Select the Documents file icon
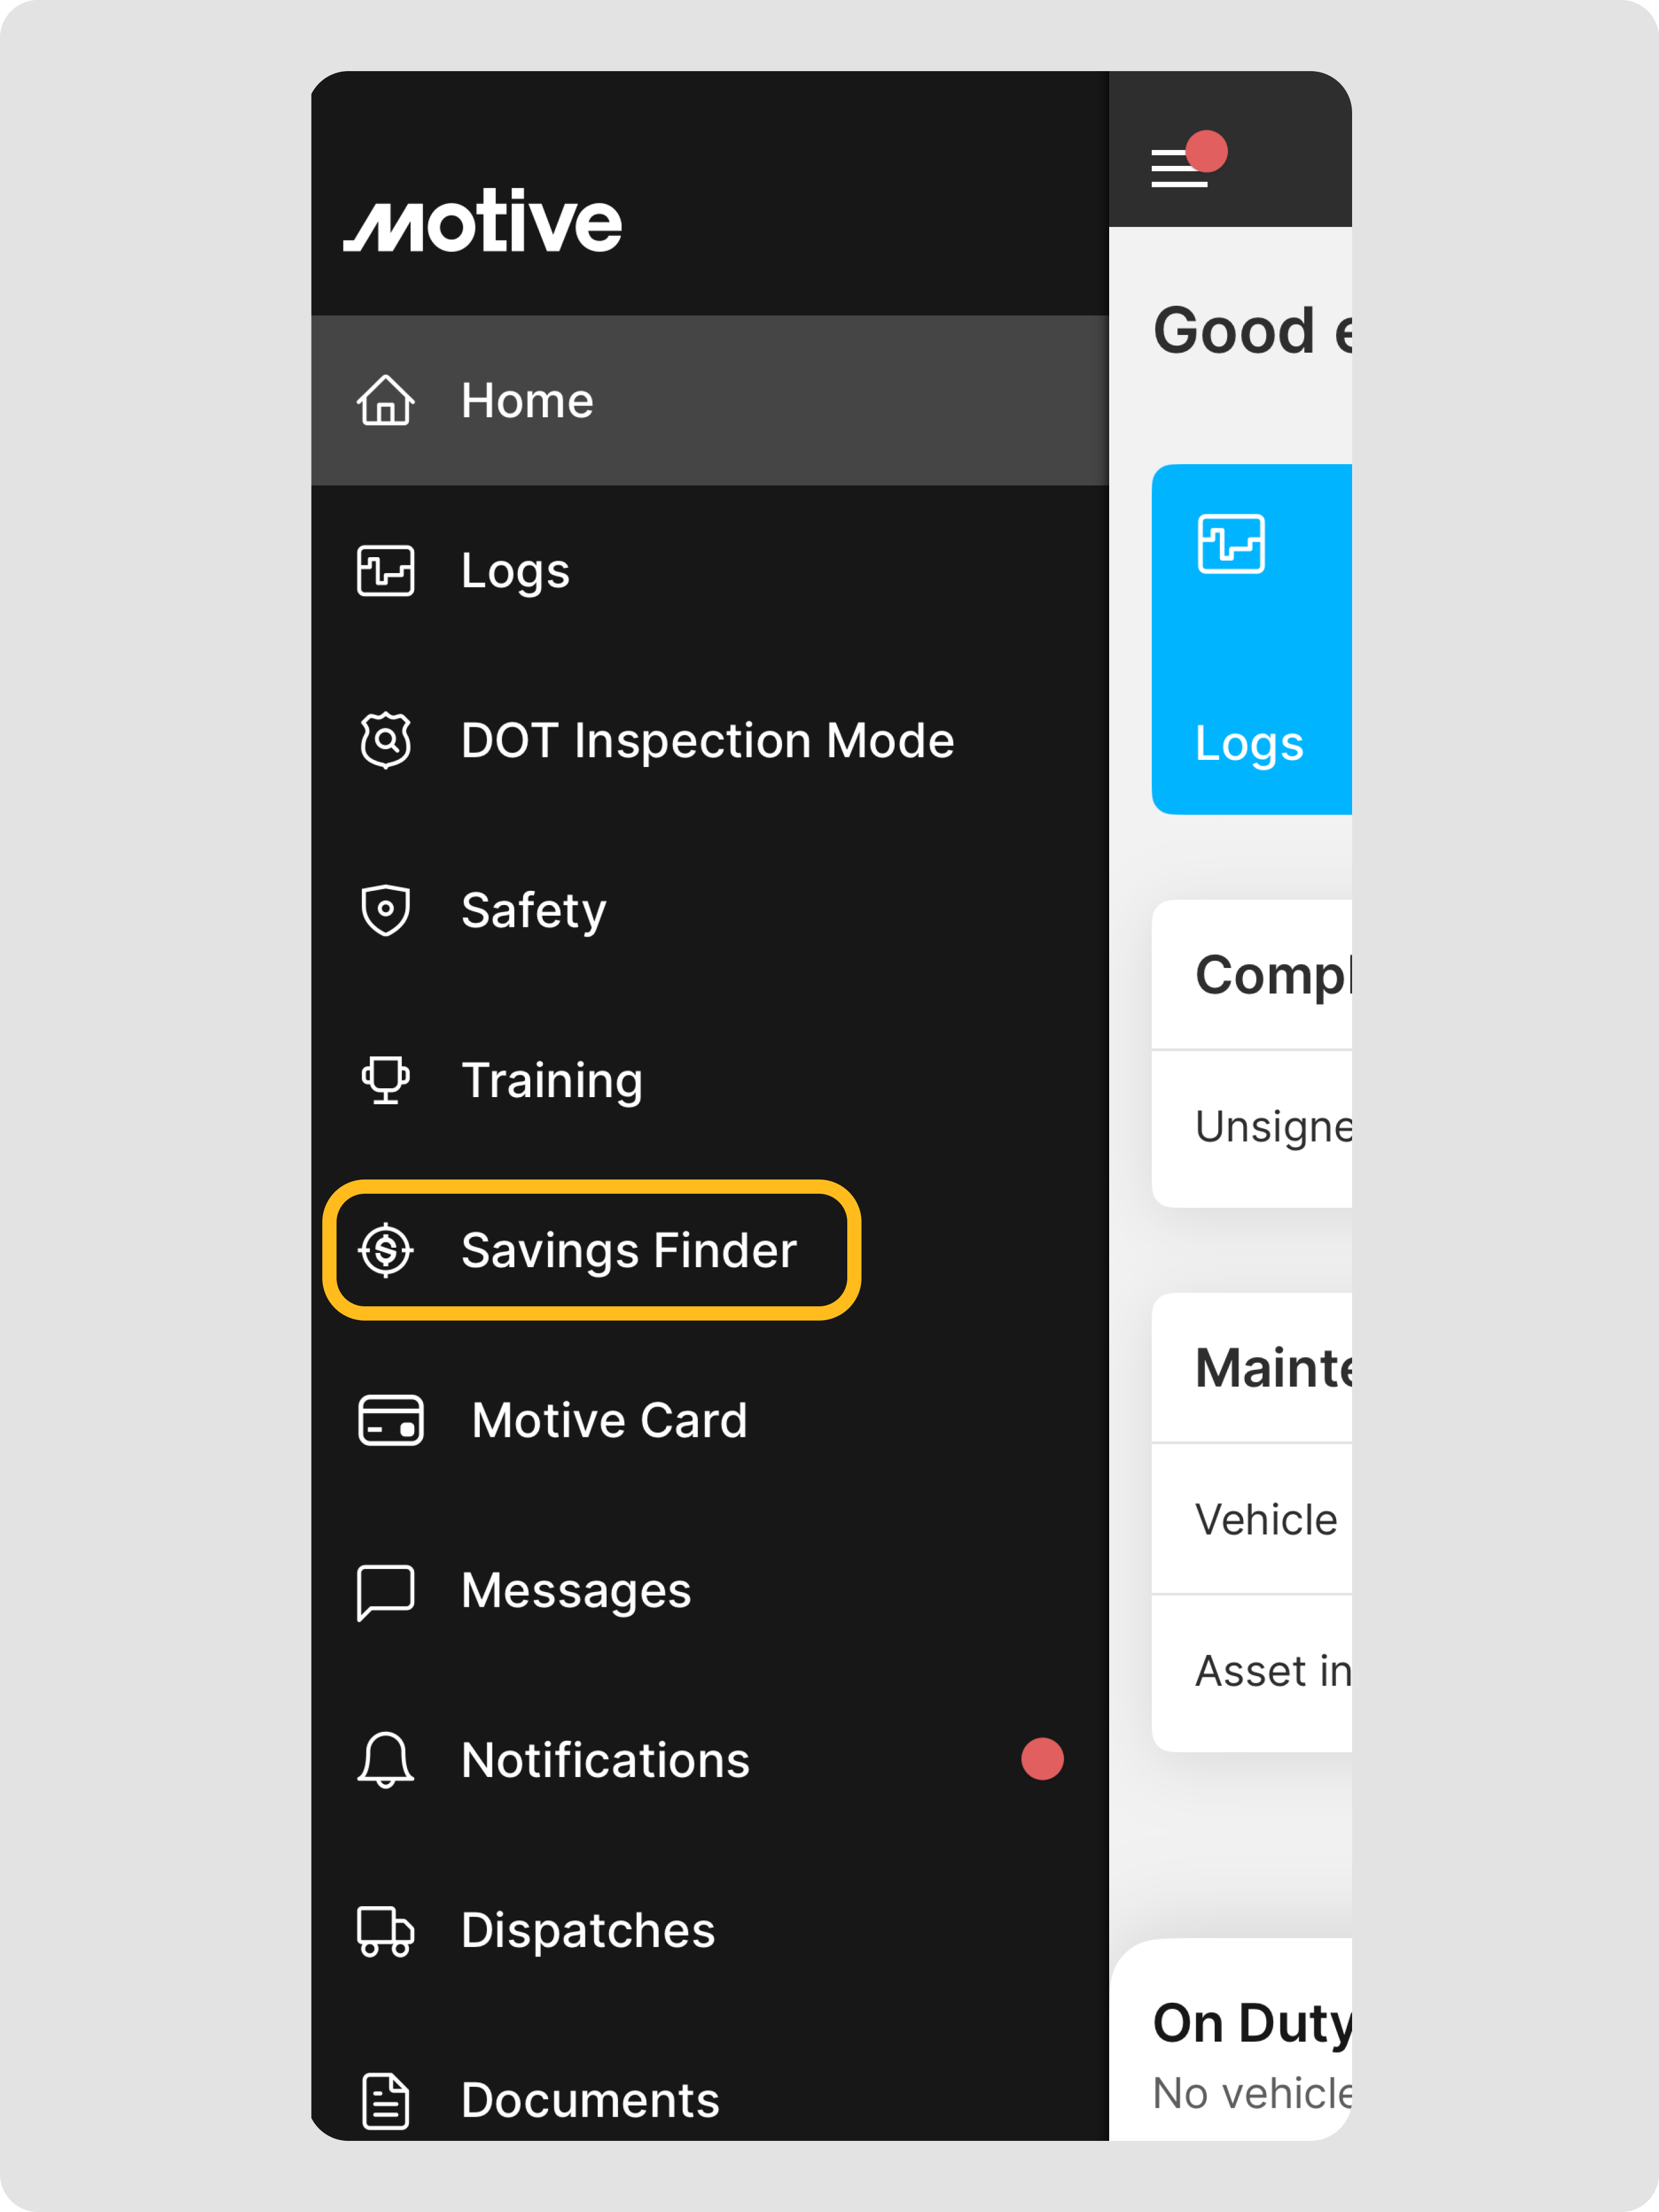Viewport: 1659px width, 2212px height. 386,2100
